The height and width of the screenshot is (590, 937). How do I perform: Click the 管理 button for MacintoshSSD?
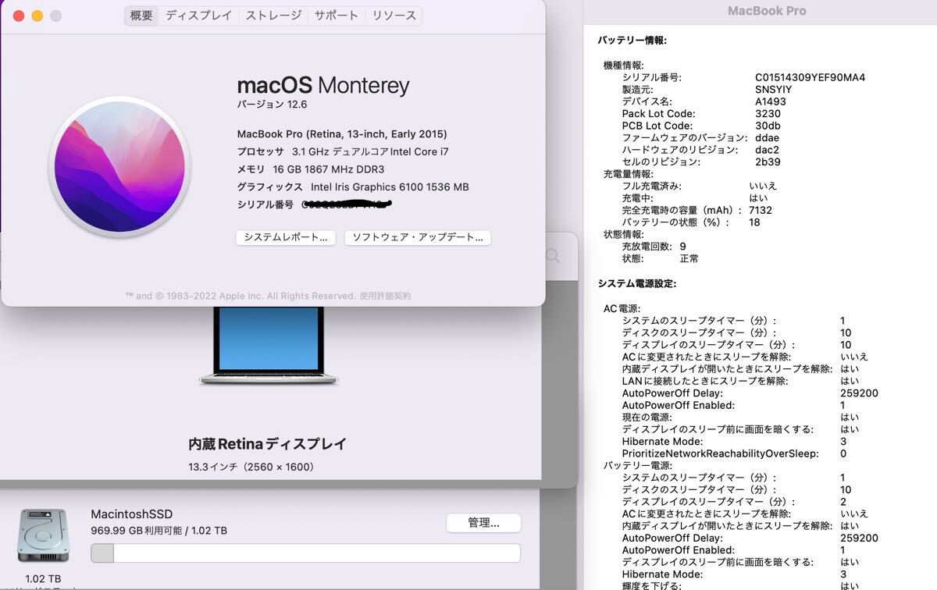(483, 523)
